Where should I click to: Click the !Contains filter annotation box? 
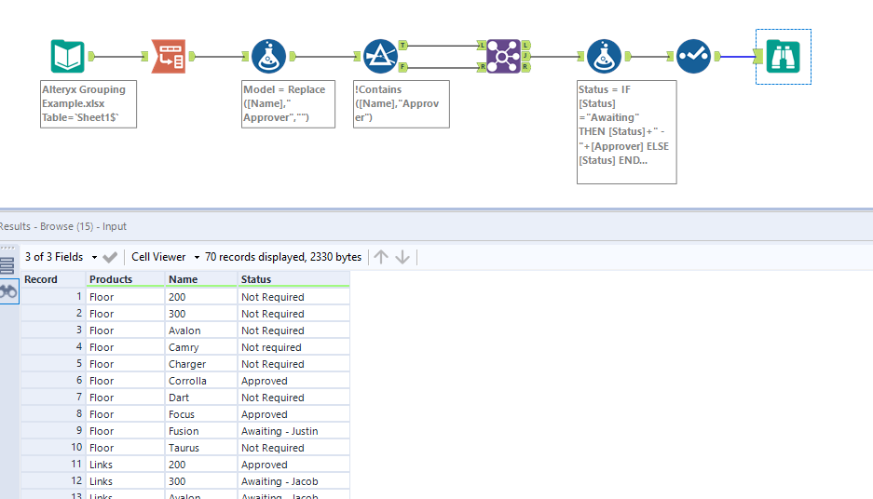402,104
